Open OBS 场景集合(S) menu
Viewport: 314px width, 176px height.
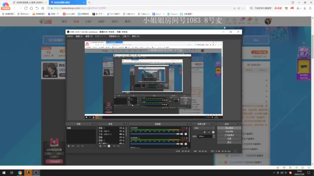114,36
